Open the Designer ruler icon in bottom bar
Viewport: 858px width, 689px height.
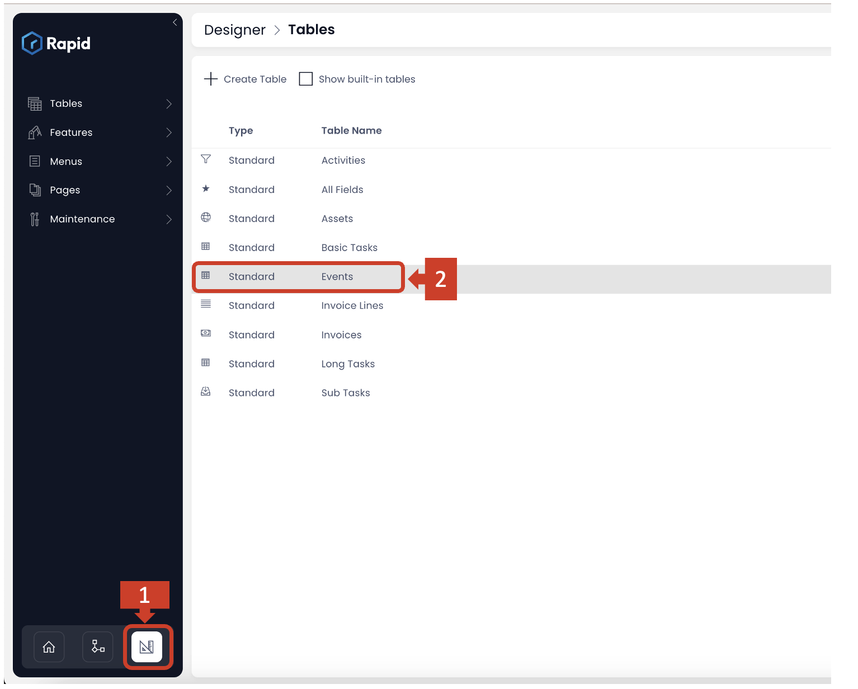point(147,647)
